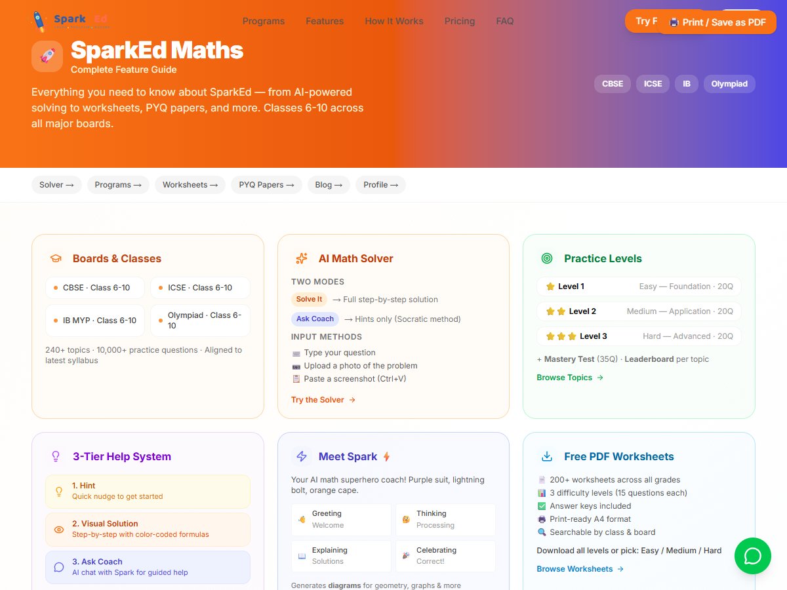Choose CBSE · Class 6-10 chip
Image resolution: width=787 pixels, height=590 pixels.
[95, 288]
